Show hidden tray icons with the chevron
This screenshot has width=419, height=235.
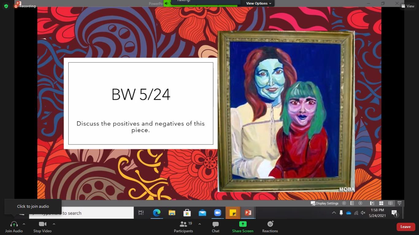click(x=334, y=213)
